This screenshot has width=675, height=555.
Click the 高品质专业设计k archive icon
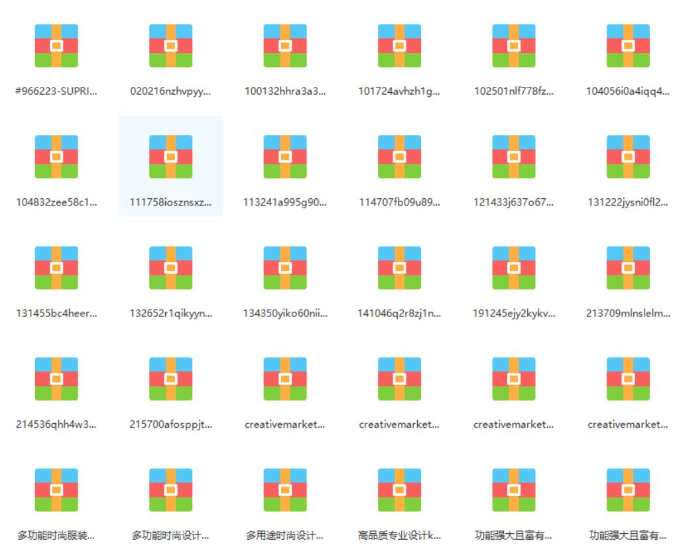[x=399, y=490]
